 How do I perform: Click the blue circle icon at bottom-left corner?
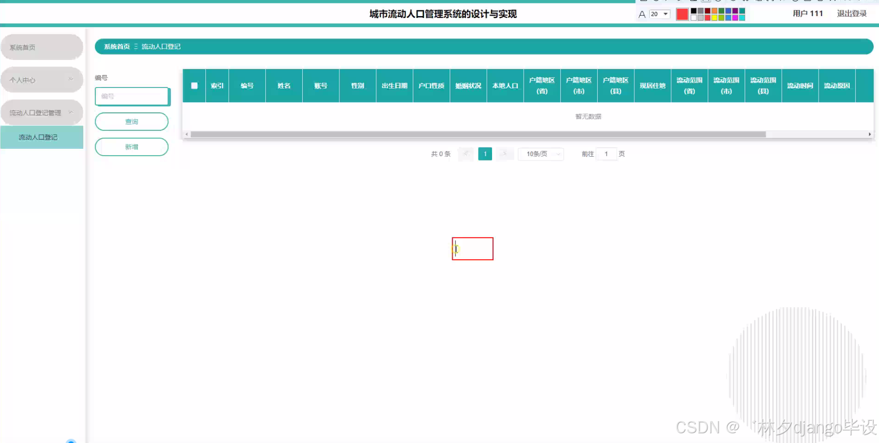coord(72,441)
